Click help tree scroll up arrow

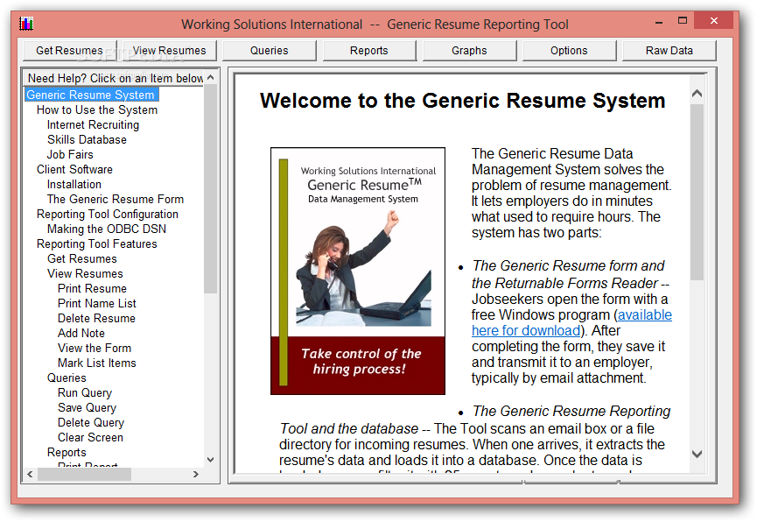(211, 77)
